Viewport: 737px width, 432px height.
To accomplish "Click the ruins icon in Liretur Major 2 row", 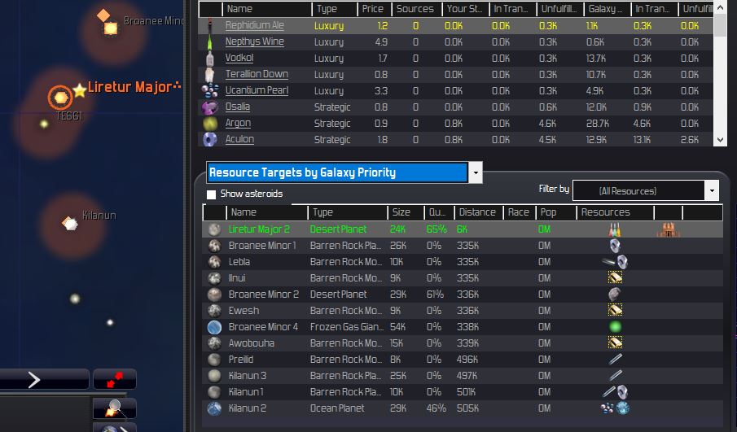I will [668, 229].
